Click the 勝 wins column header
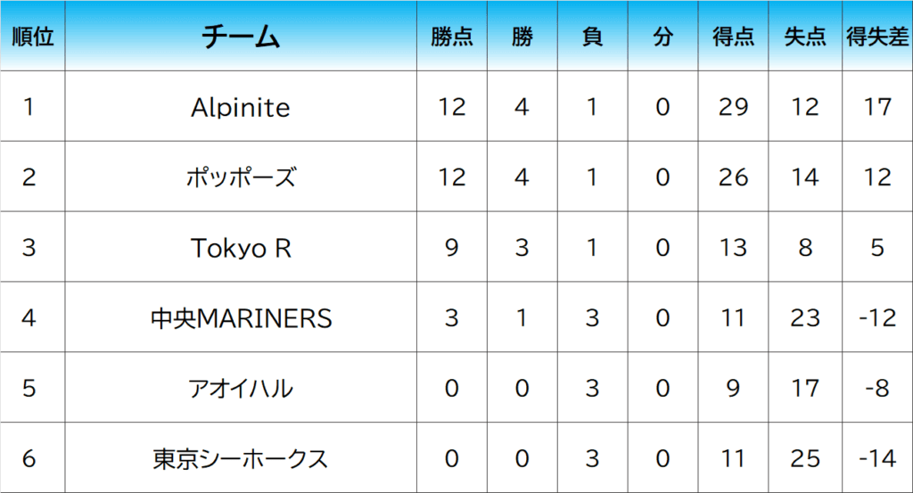Screen dimensions: 913x493 (x=522, y=37)
